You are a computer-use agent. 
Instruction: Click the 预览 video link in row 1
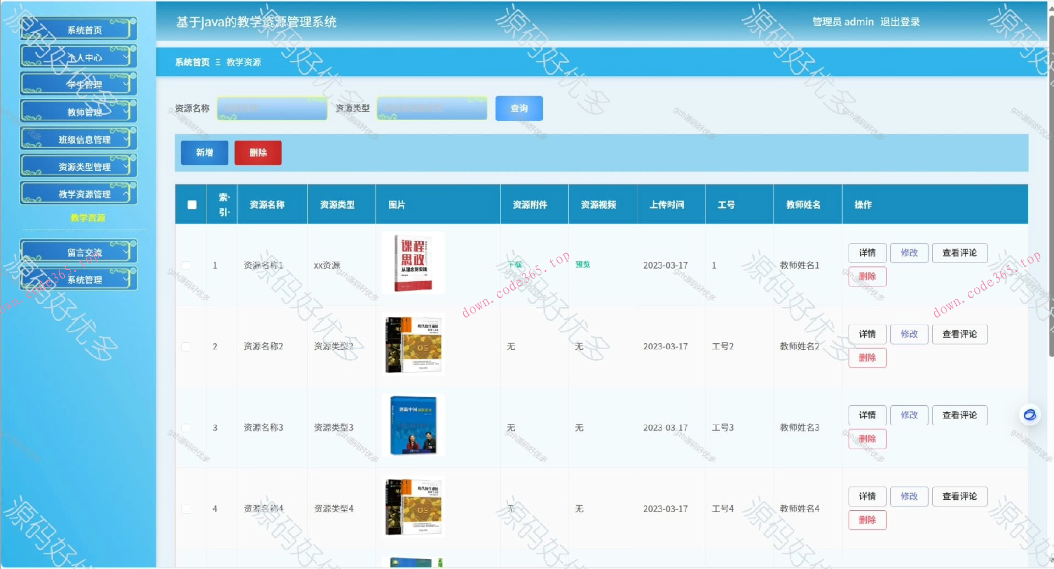pos(582,264)
